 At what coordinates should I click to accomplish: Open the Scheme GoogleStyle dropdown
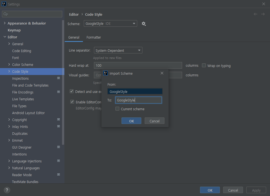pyautogui.click(x=110, y=24)
